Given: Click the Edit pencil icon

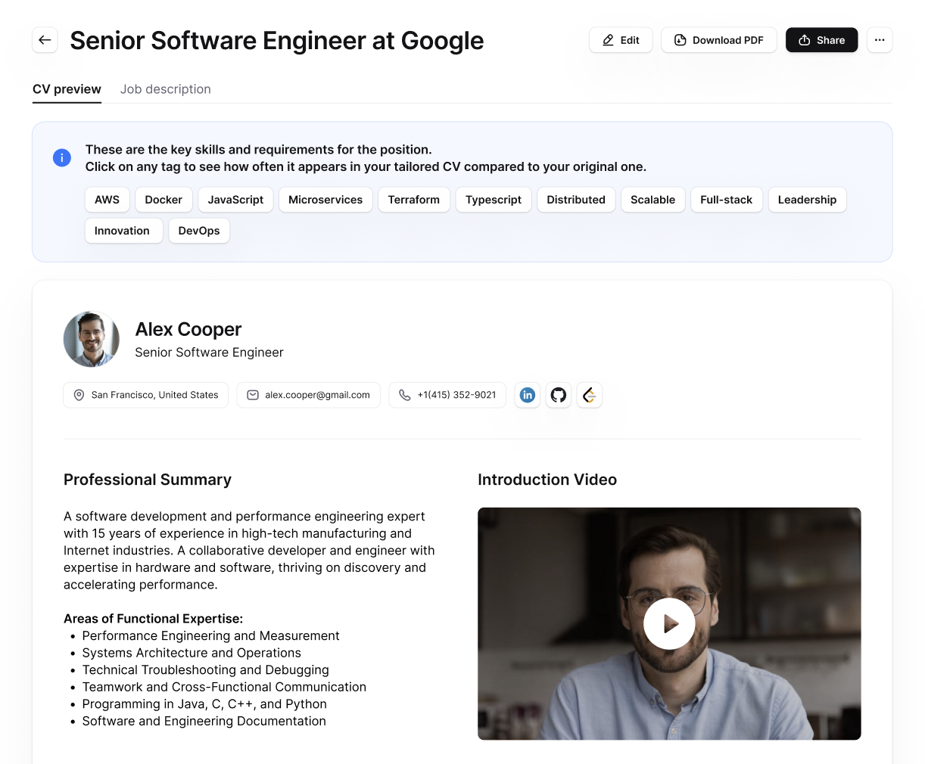Looking at the screenshot, I should point(608,39).
